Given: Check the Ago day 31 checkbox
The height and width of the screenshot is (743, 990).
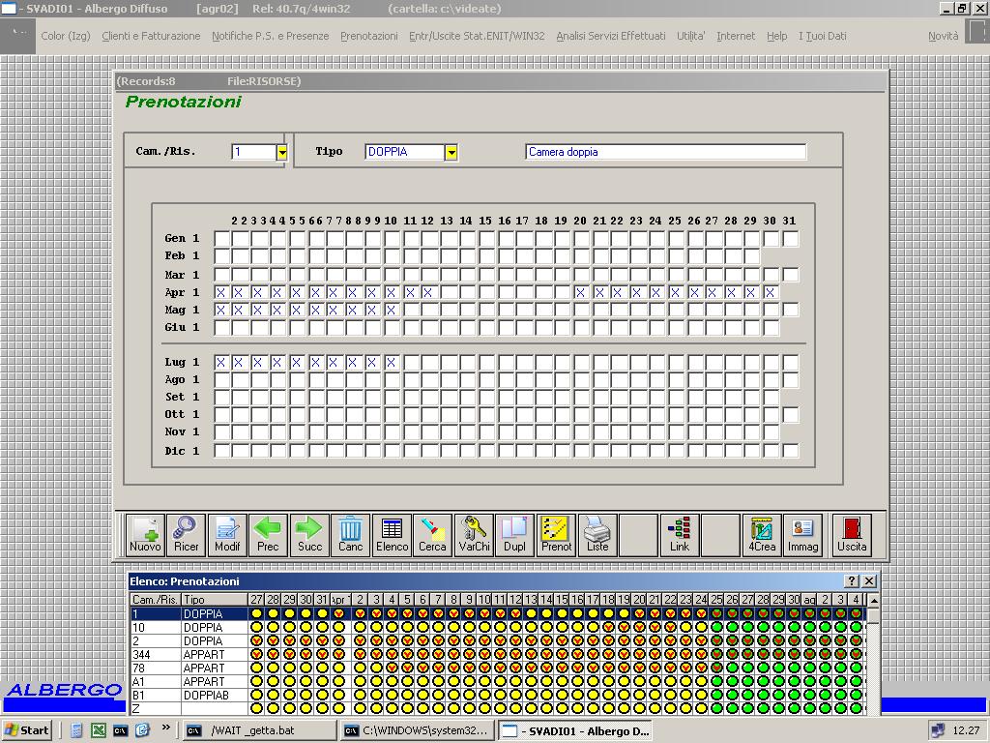Looking at the screenshot, I should [x=791, y=380].
